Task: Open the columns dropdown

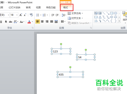Action: pos(63,22)
